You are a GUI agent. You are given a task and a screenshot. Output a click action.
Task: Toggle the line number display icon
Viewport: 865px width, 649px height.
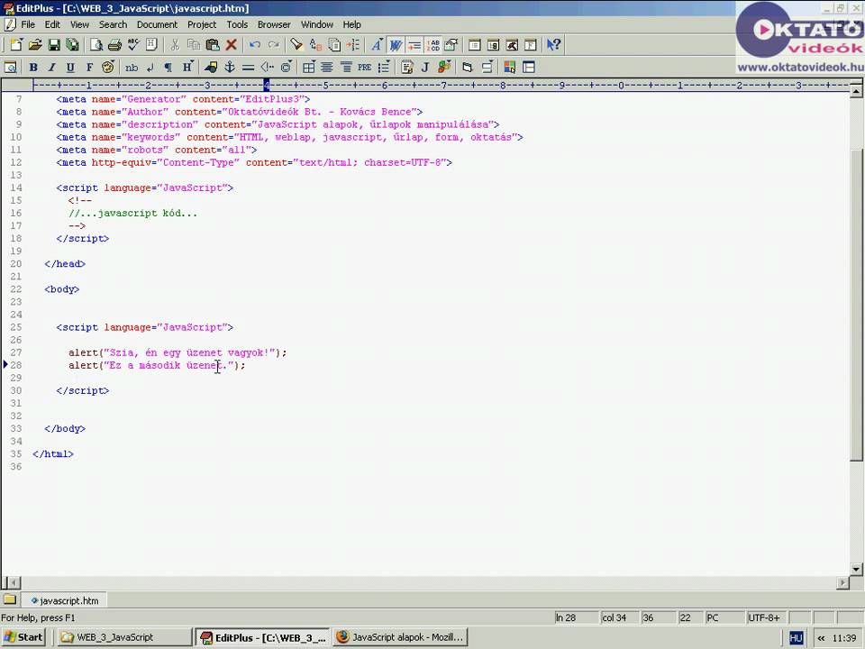433,45
